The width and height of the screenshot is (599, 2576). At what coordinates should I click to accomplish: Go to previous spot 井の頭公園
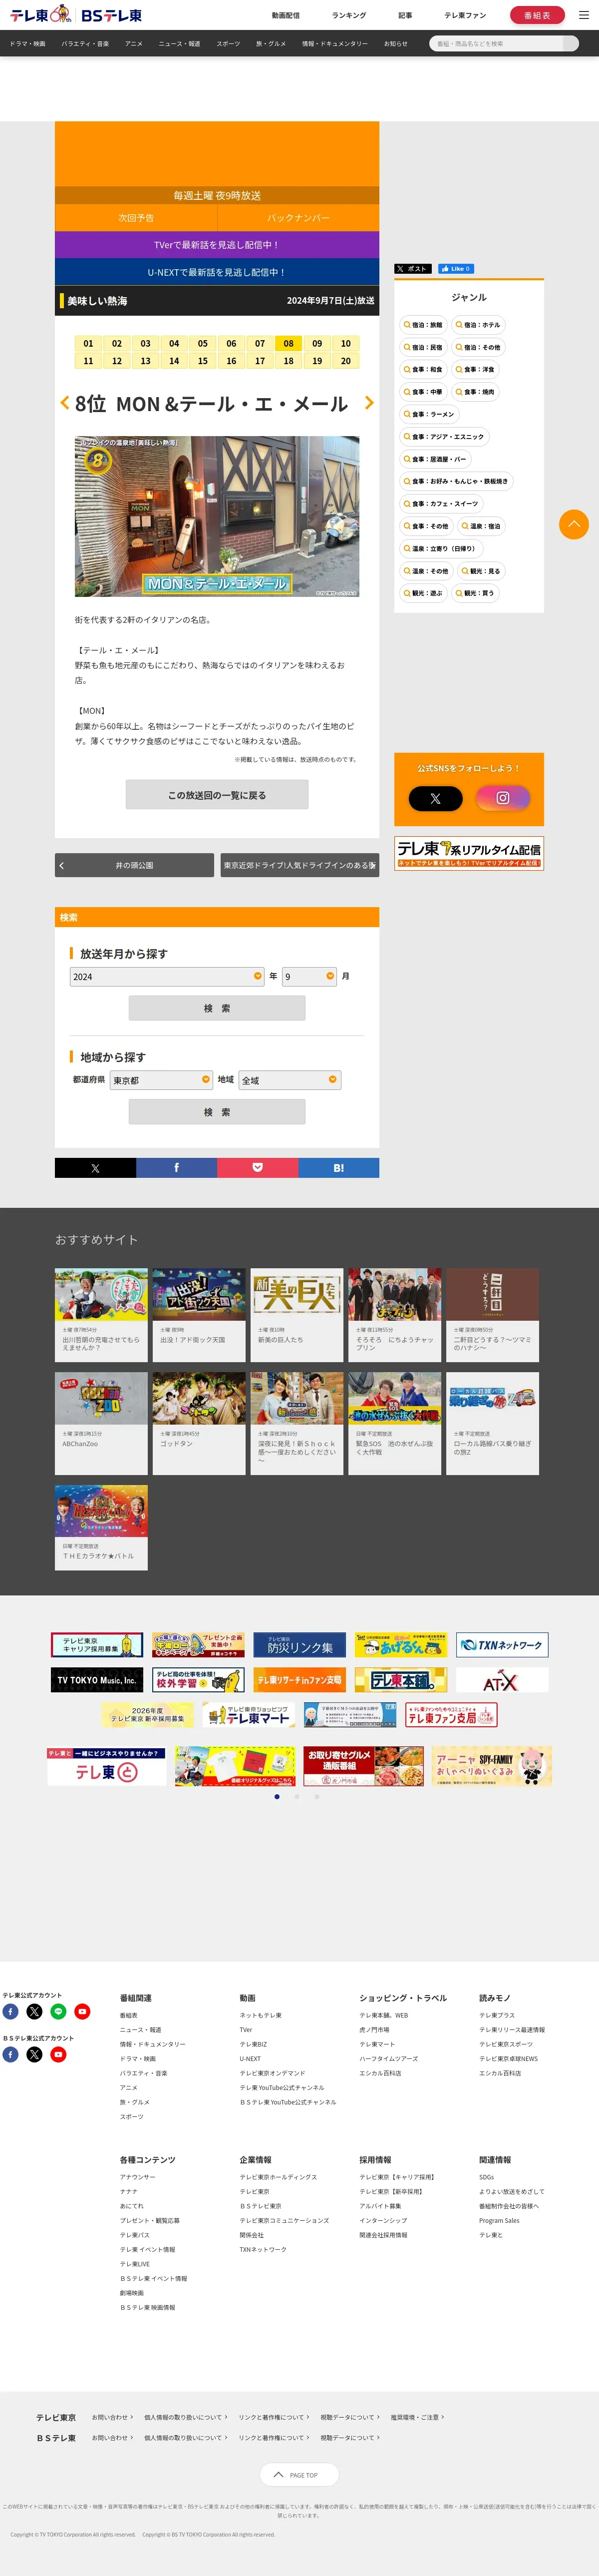134,865
